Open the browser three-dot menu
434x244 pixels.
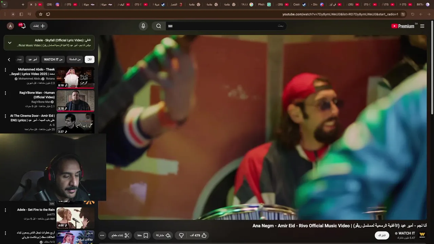[5, 14]
